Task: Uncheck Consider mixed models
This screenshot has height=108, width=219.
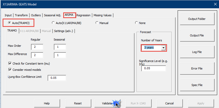Action: click(x=10, y=70)
